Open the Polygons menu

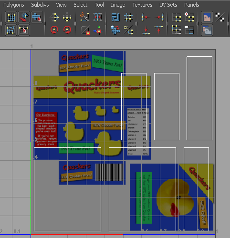click(14, 5)
